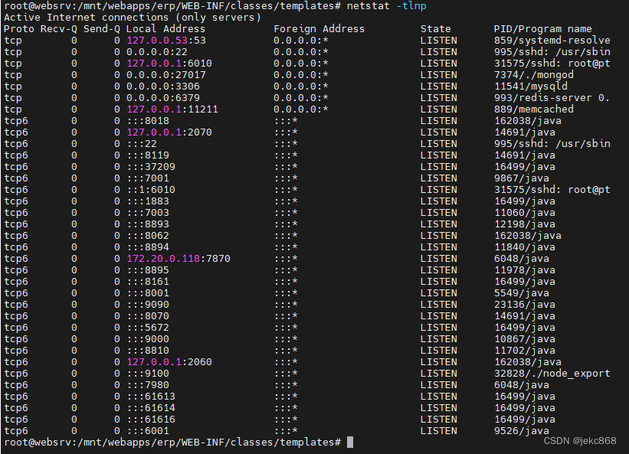Click local address :::8001

148,293
